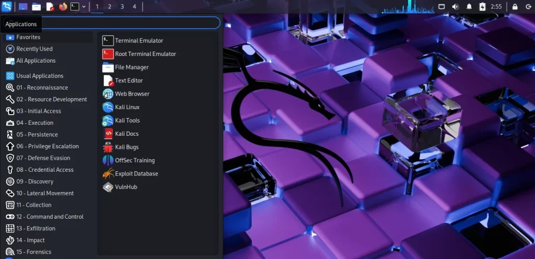Open the 04 - Execution category
535x259 pixels.
point(48,123)
